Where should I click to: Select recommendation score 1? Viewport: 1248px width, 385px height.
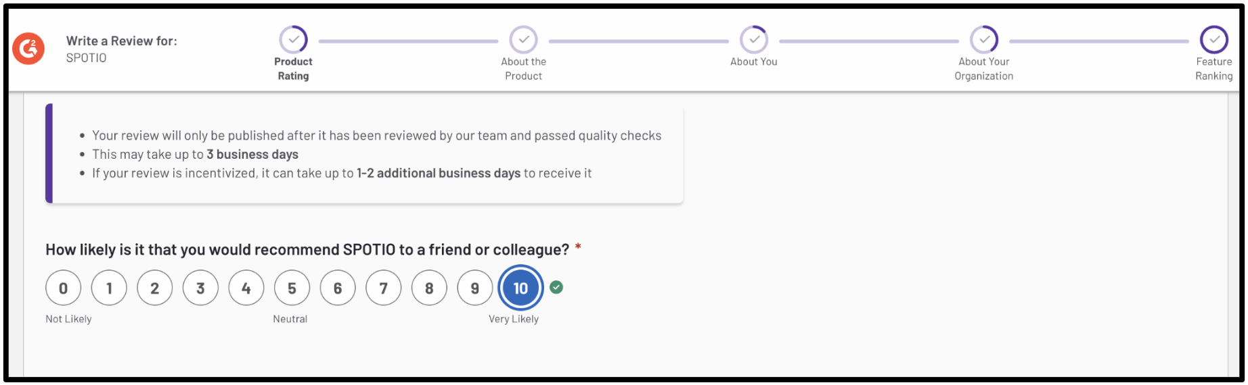pos(109,288)
